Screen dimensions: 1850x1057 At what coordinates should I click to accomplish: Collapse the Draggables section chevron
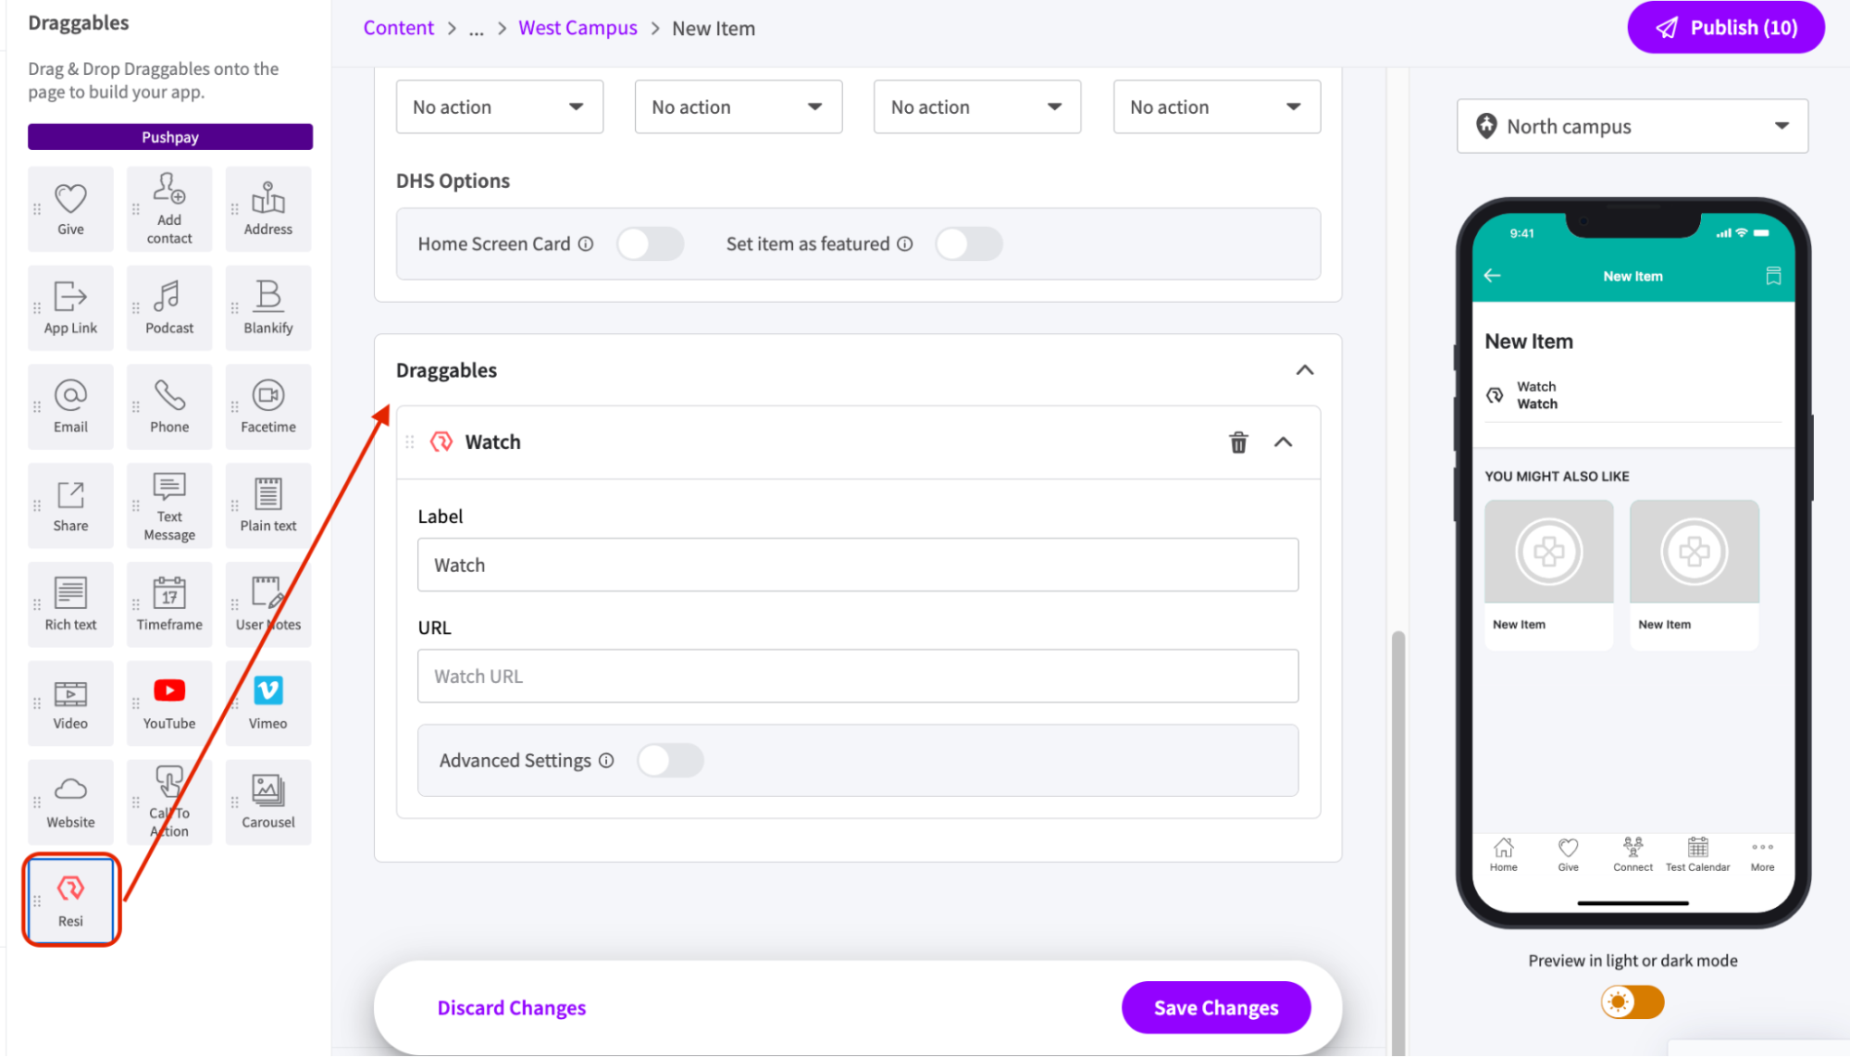[1304, 370]
